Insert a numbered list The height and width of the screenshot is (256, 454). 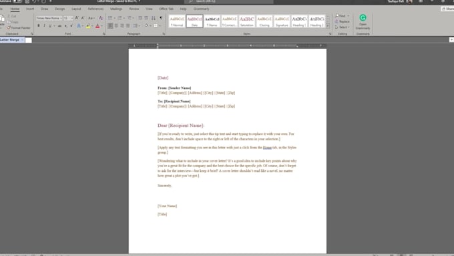120,18
